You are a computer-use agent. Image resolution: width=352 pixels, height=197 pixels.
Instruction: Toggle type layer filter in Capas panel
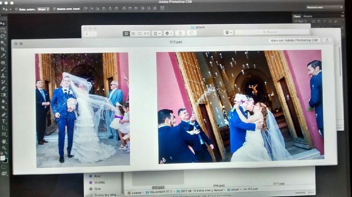coord(324,21)
